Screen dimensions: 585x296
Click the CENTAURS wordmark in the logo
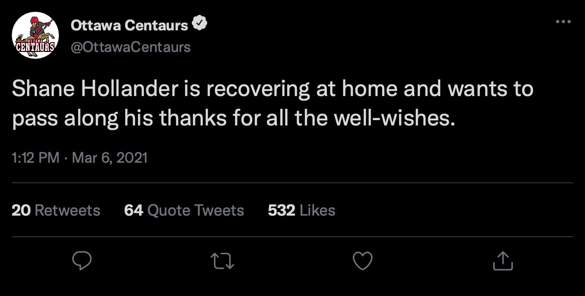point(35,47)
